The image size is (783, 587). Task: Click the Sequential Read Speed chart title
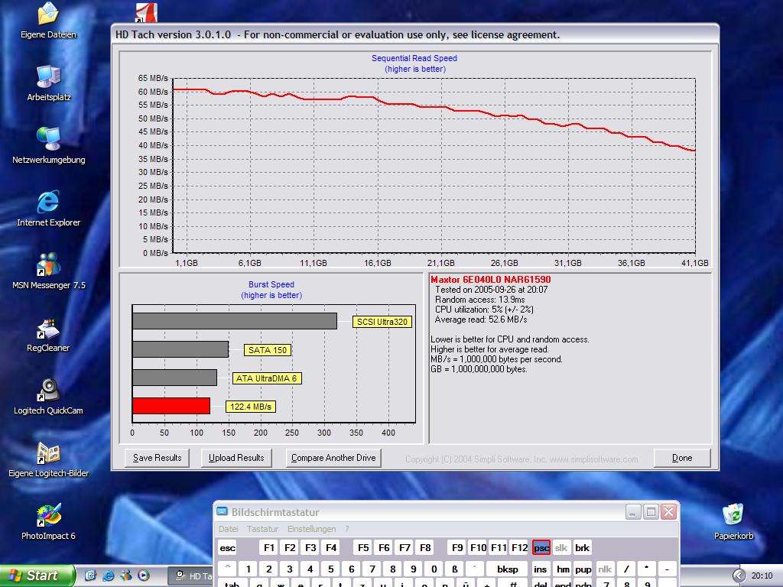(x=414, y=58)
